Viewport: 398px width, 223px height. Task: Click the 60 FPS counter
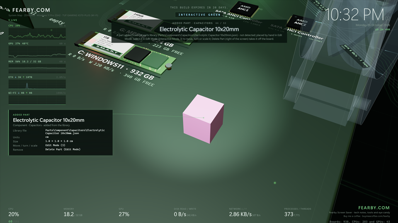[14, 221]
